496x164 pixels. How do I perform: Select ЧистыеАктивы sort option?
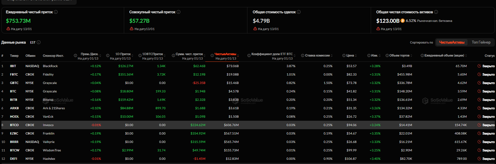[x=452, y=42]
